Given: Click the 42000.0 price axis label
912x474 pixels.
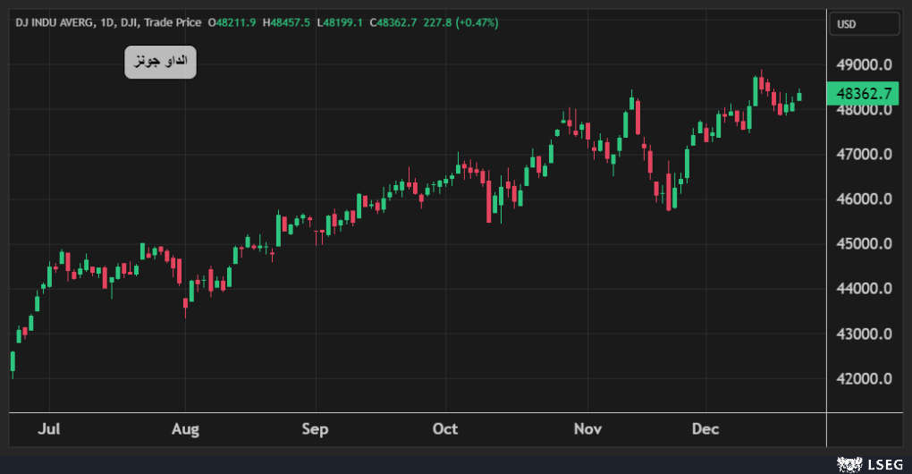Looking at the screenshot, I should (x=862, y=378).
